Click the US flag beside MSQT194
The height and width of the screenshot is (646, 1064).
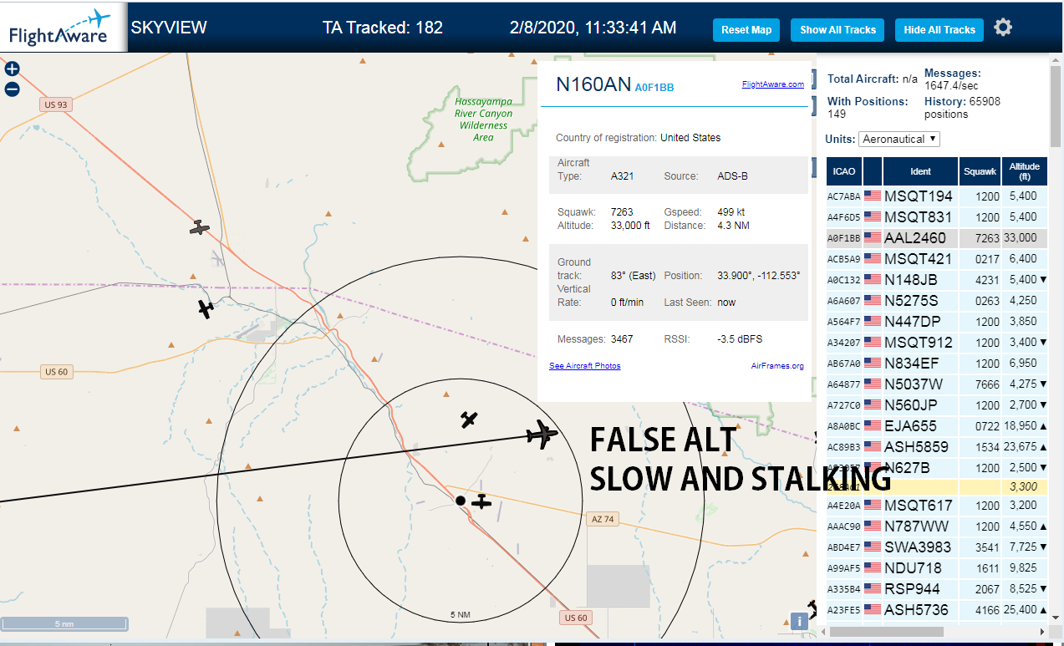tap(873, 196)
